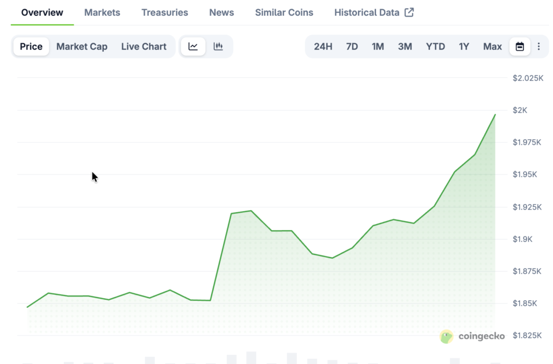The width and height of the screenshot is (553, 364).
Task: Show year-to-date YTD range
Action: click(x=435, y=46)
